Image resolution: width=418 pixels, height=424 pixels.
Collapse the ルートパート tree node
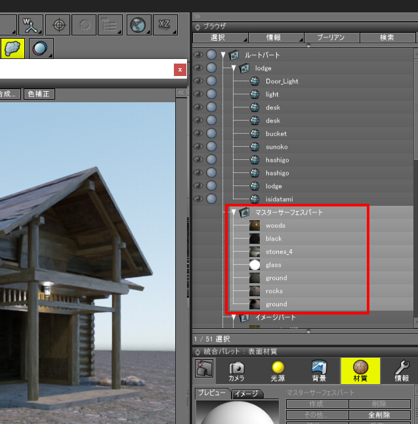click(224, 55)
